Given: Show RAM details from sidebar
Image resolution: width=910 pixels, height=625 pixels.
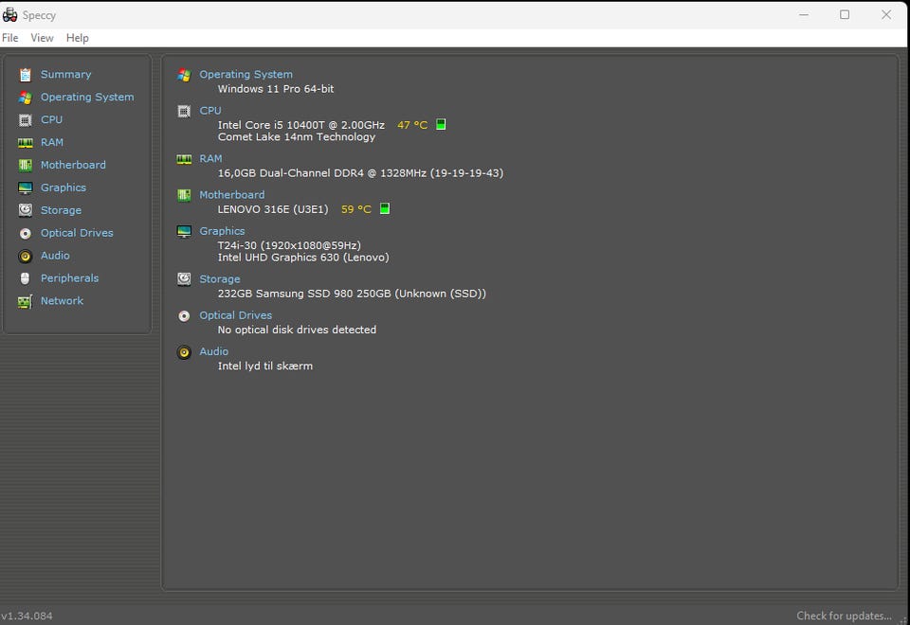Looking at the screenshot, I should point(51,142).
